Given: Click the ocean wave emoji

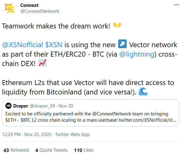Looking at the screenshot, I should click(143, 91).
